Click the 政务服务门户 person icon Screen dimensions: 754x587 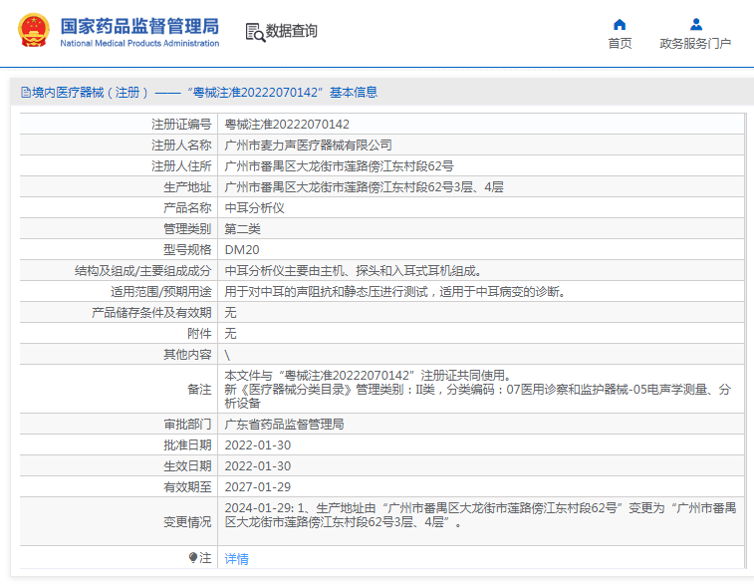(x=695, y=24)
